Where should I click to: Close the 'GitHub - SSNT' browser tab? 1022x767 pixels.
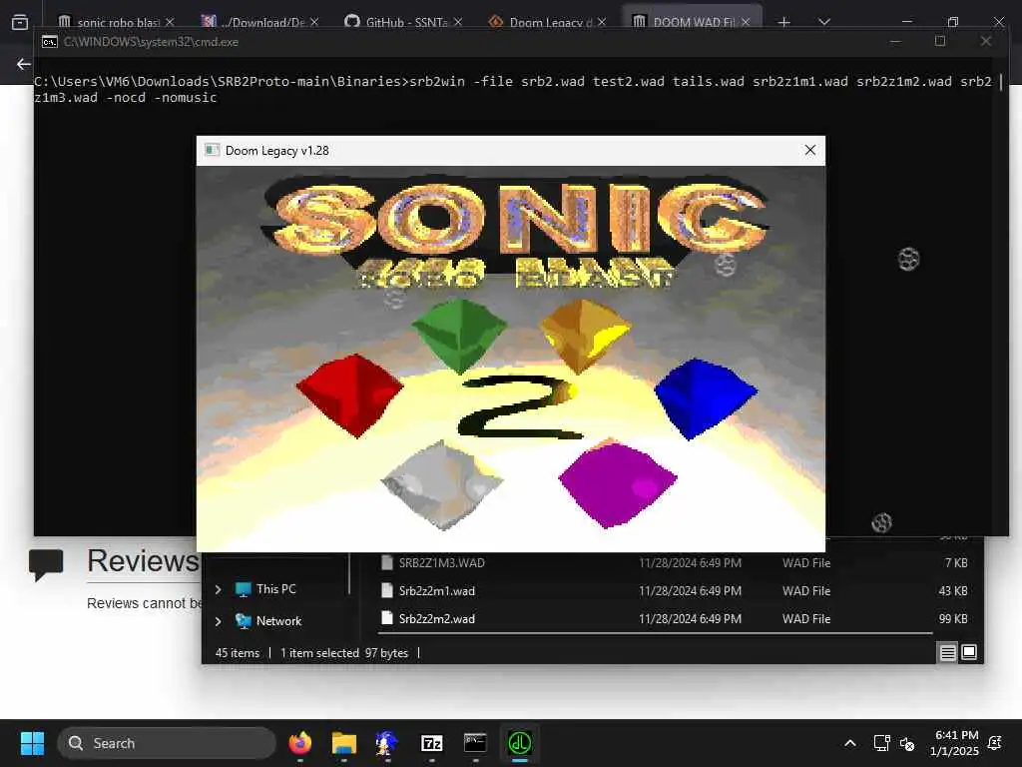pos(458,22)
